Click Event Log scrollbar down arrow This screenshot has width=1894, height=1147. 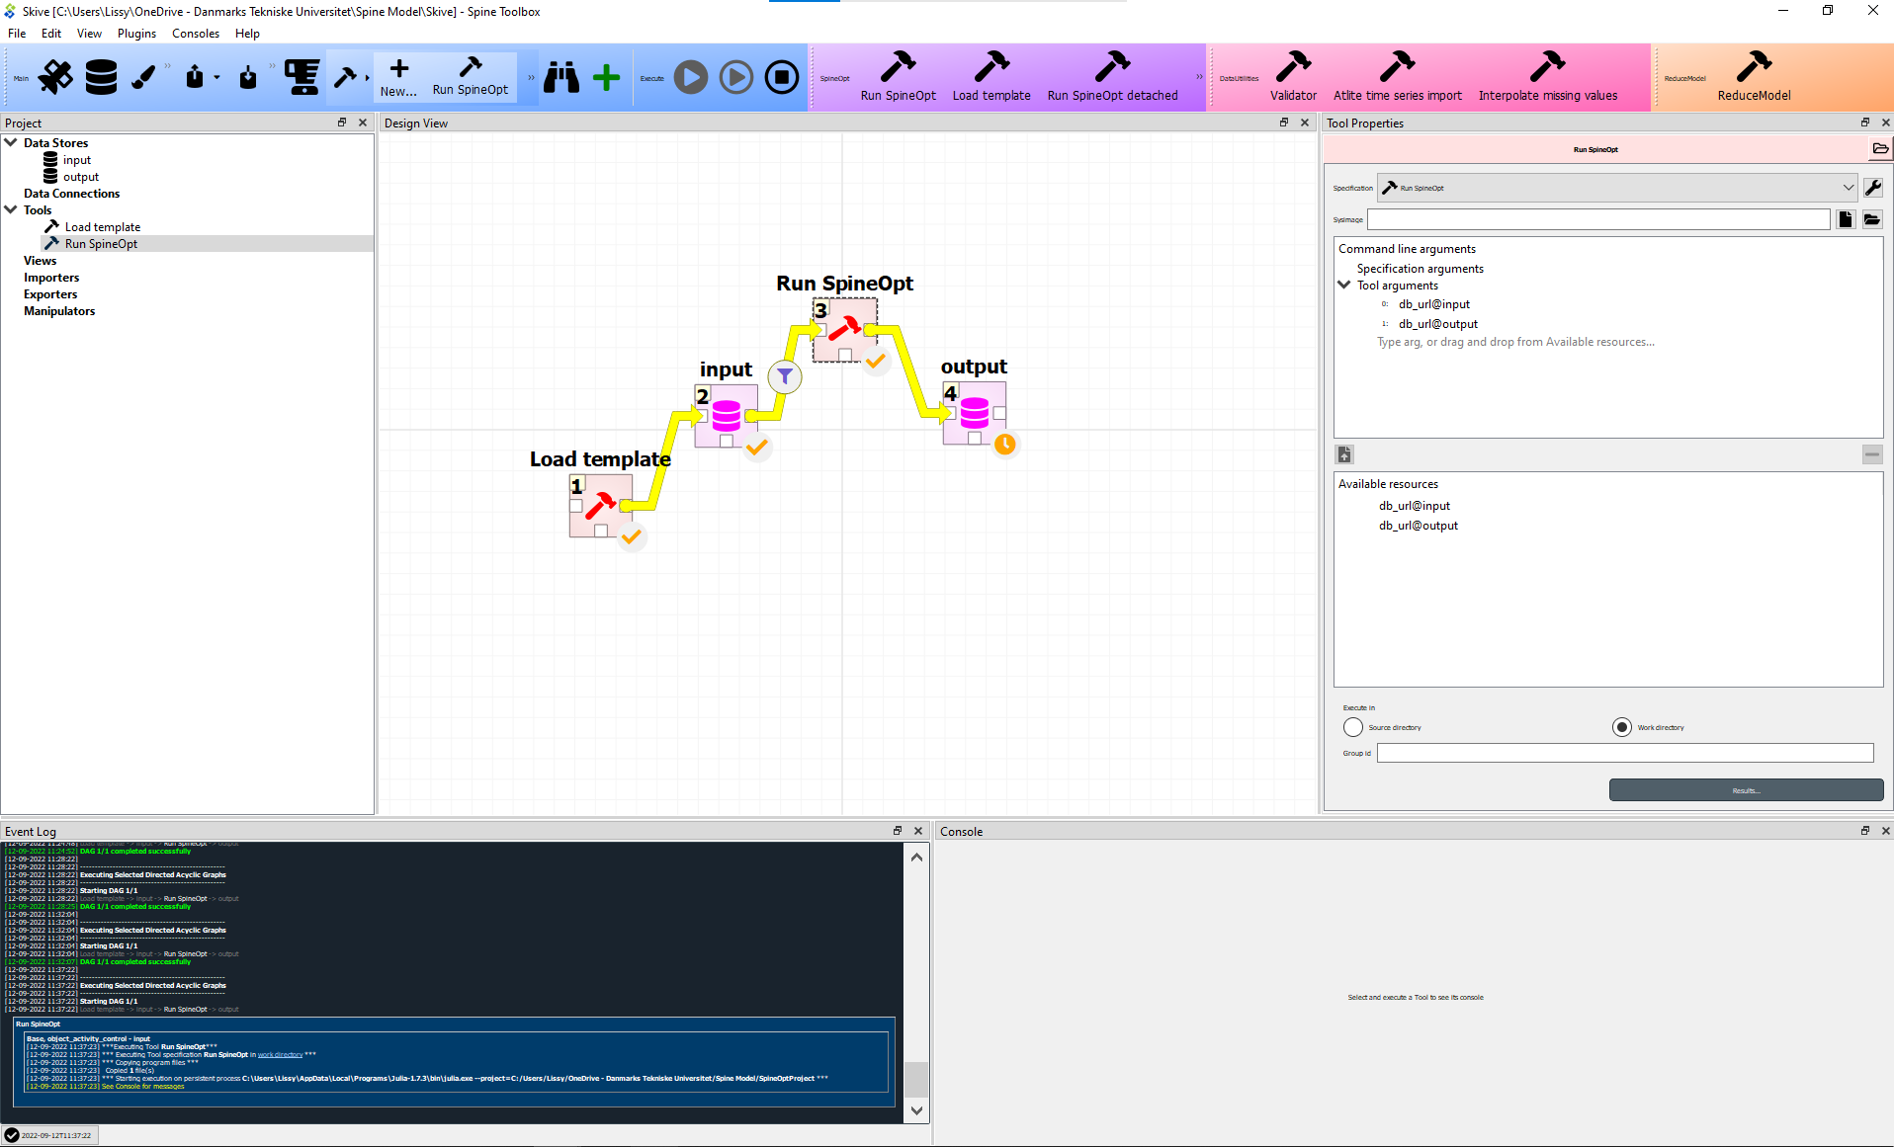click(x=916, y=1110)
